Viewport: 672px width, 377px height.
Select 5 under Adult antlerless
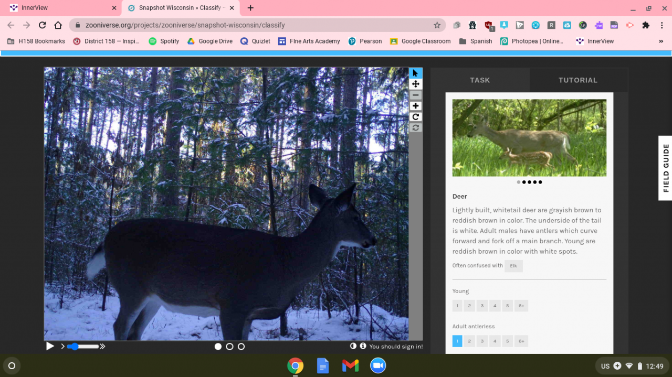(507, 341)
